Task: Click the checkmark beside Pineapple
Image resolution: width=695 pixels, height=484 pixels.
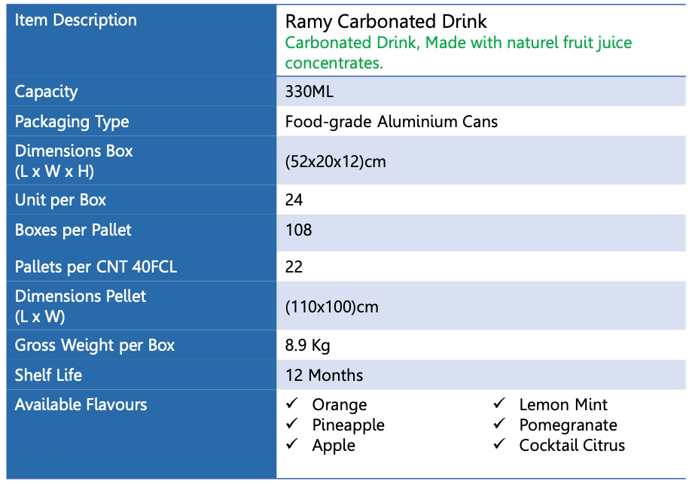Action: pos(292,425)
